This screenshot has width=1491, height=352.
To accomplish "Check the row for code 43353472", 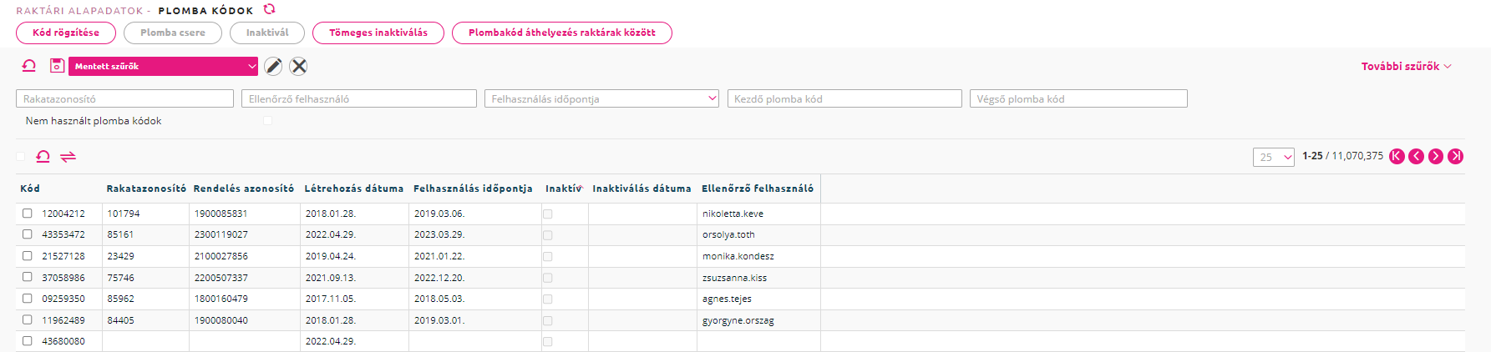I will [28, 234].
